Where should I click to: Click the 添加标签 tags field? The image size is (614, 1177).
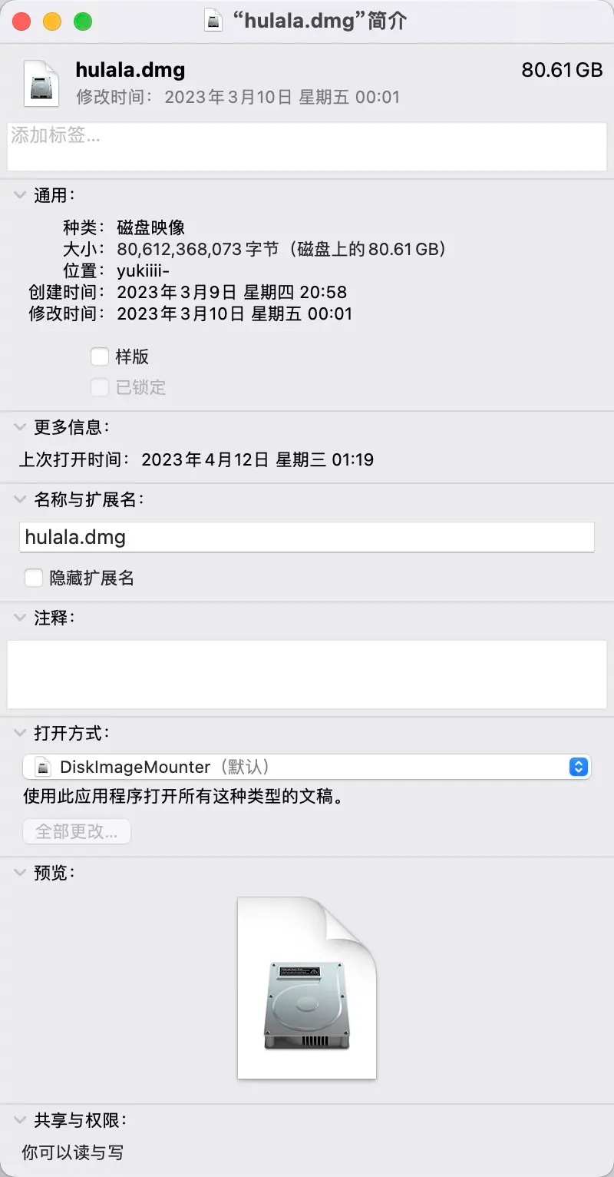[307, 147]
